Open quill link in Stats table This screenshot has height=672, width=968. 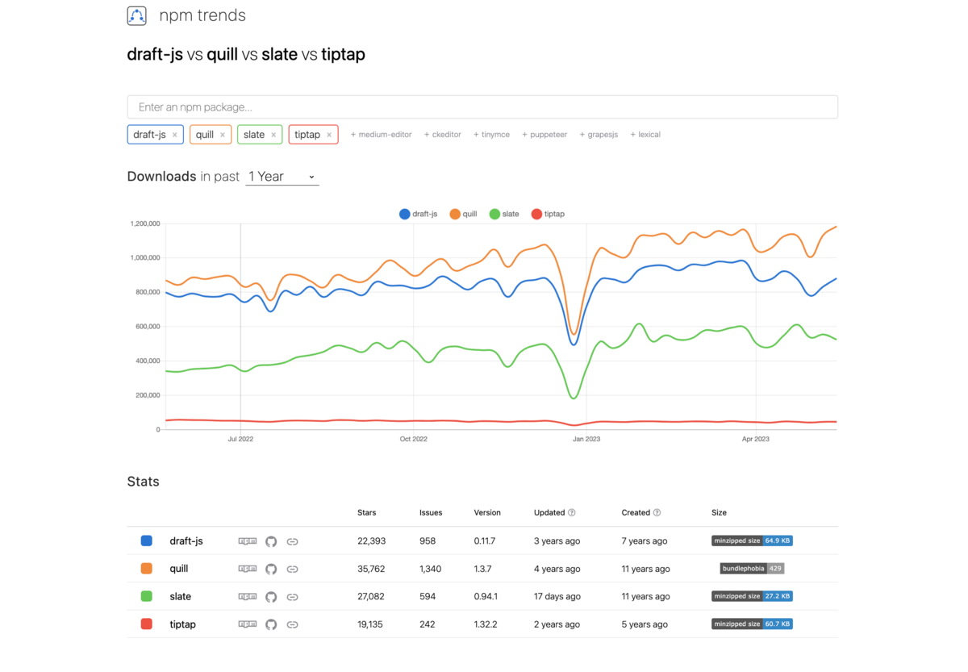[179, 569]
